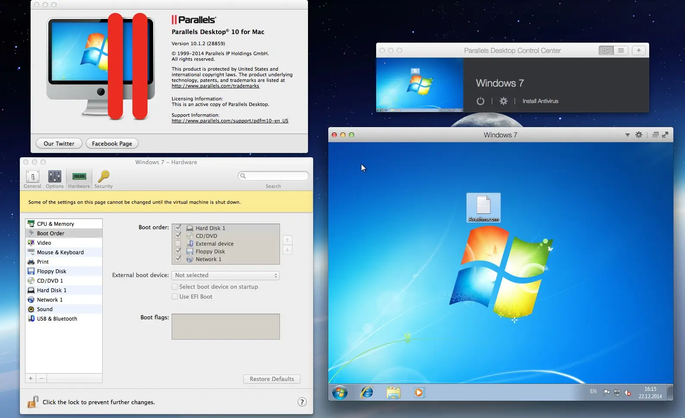This screenshot has height=418, width=685.
Task: Open the Windows 7 VM gear settings icon
Action: click(x=639, y=135)
